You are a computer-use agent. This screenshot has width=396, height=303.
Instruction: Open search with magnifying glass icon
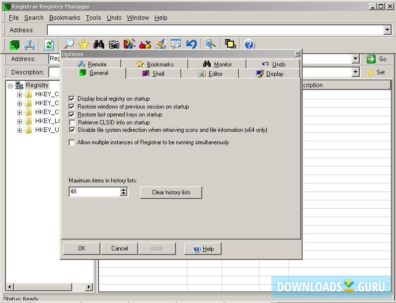[x=69, y=44]
